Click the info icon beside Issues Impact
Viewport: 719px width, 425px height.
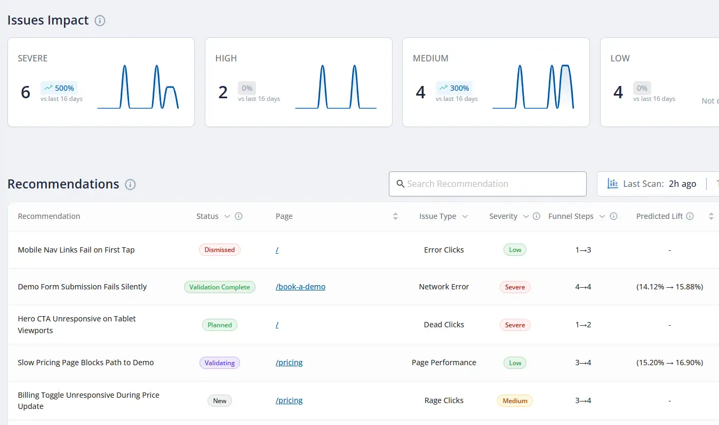click(100, 21)
